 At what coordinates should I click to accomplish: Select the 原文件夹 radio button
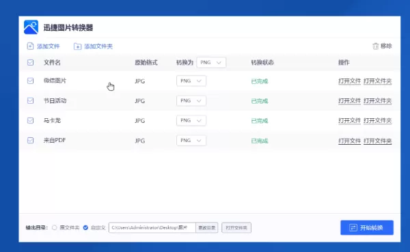click(x=55, y=227)
